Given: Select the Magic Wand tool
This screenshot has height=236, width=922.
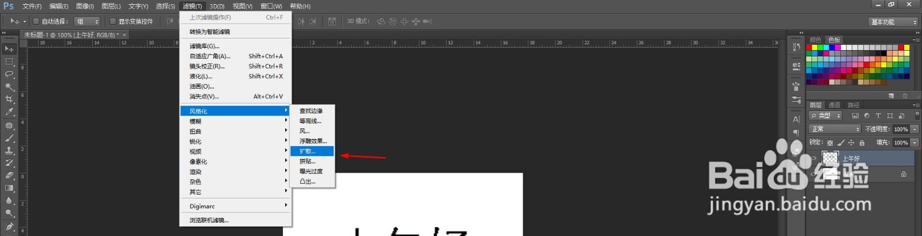Looking at the screenshot, I should click(x=9, y=87).
